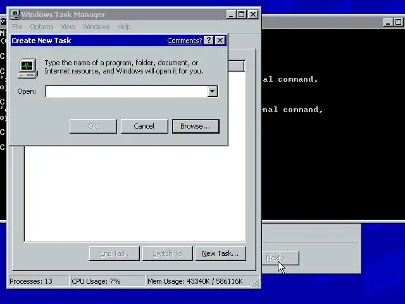Minimize the Windows Task Manager window
Screen dimensions: 405x304
click(231, 15)
